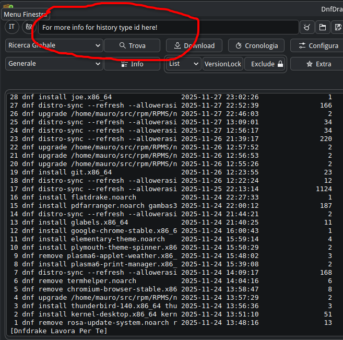The width and height of the screenshot is (343, 340).
Task: Open the Configura settings button
Action: pyautogui.click(x=318, y=45)
